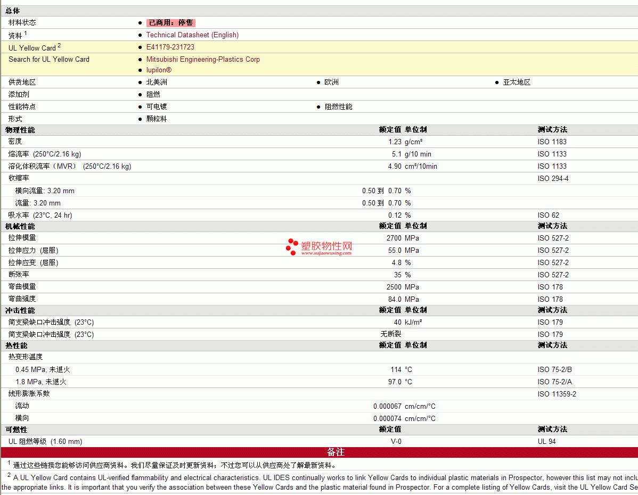Click the '亚太地区' region entry

pyautogui.click(x=517, y=82)
